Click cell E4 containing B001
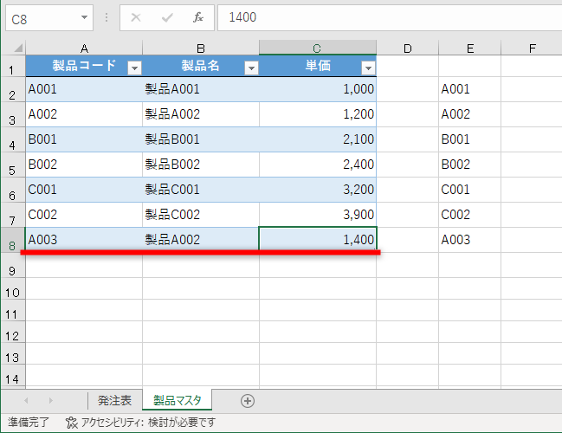This screenshot has width=562, height=433. tap(470, 139)
